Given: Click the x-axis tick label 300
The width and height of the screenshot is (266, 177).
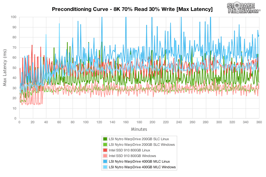Looking at the screenshot, I should [x=219, y=122].
